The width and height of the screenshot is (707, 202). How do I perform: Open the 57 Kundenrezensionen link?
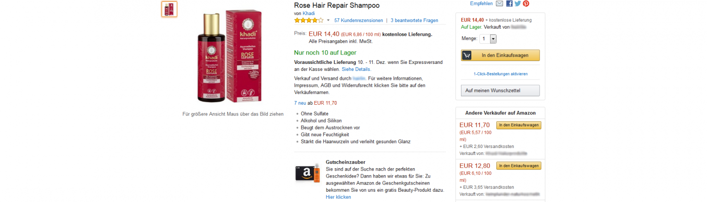[x=359, y=21]
